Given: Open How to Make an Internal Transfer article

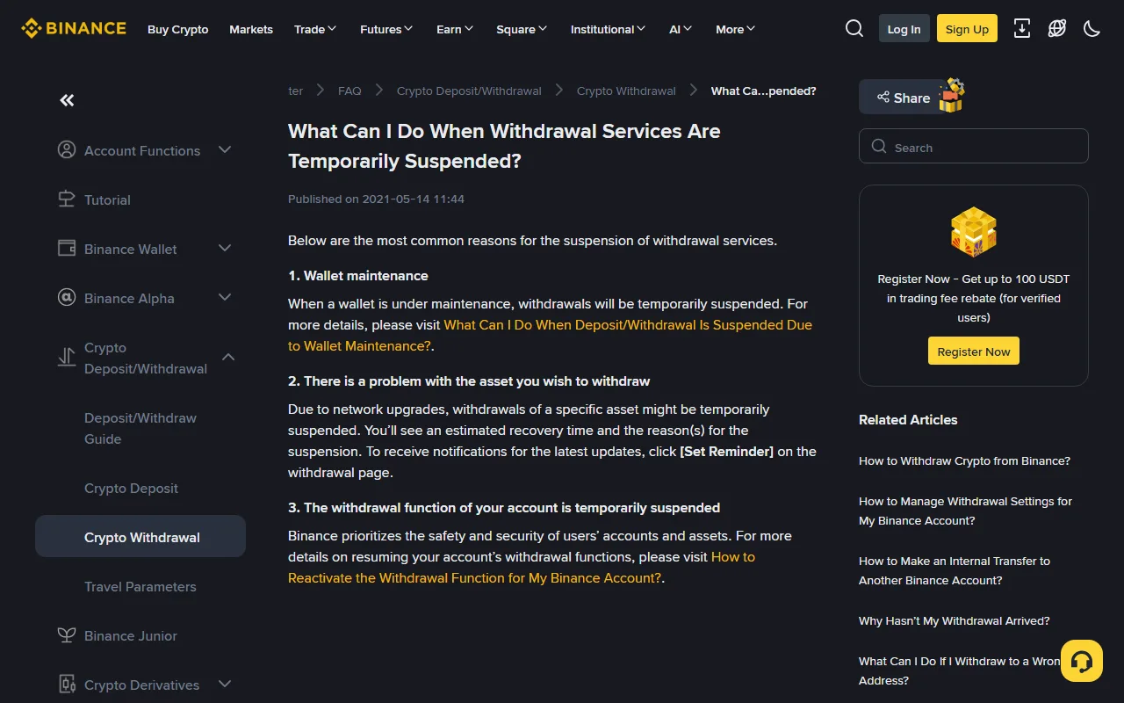Looking at the screenshot, I should pyautogui.click(x=955, y=570).
